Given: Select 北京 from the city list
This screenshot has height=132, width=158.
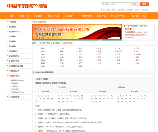Looking at the screenshot, I should (x=100, y=63).
